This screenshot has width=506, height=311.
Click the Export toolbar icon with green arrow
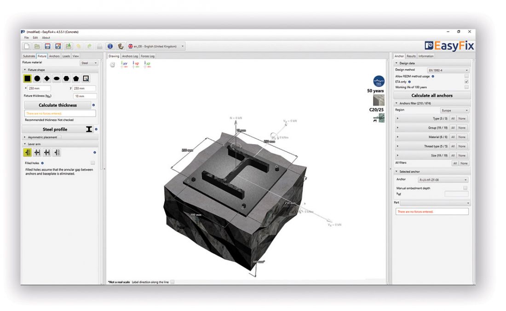pyautogui.click(x=68, y=46)
